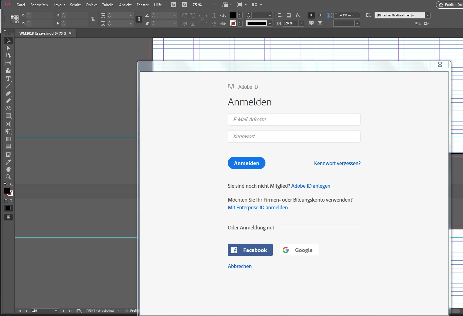Click Kennwort vergessen? link
Viewport: 463px width, 316px height.
337,163
